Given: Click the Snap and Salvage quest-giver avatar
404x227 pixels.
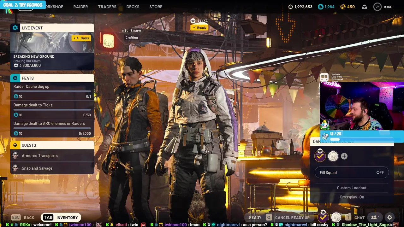Looking at the screenshot, I should pyautogui.click(x=15, y=168).
